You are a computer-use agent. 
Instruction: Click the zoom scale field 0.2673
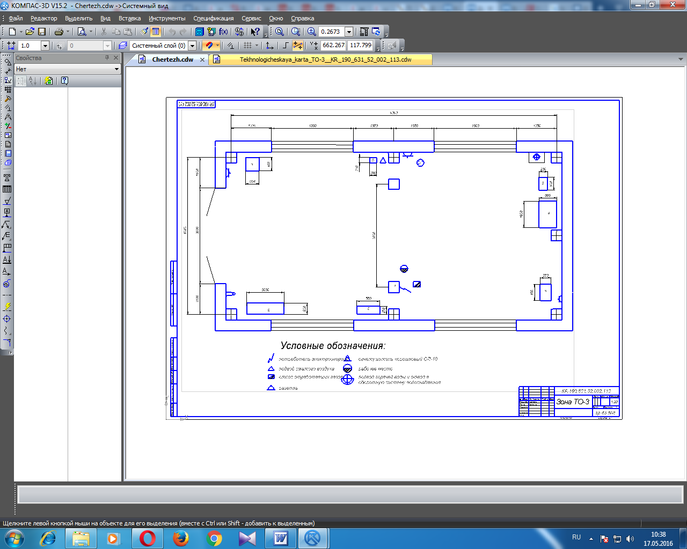click(x=331, y=32)
